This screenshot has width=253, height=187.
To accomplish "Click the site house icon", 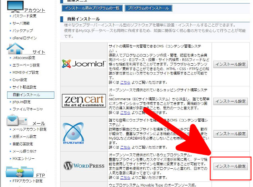I will point(15,48).
